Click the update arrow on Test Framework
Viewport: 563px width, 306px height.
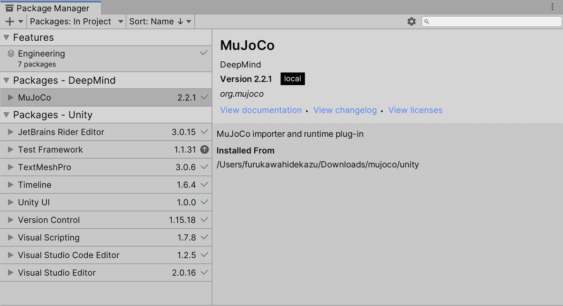[204, 149]
